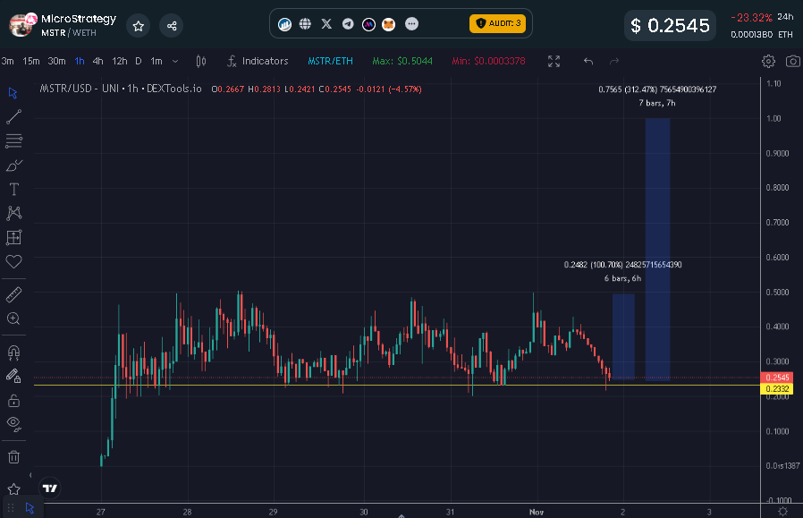The width and height of the screenshot is (803, 518).
Task: Select the 100.70% price range box
Action: pos(623,336)
